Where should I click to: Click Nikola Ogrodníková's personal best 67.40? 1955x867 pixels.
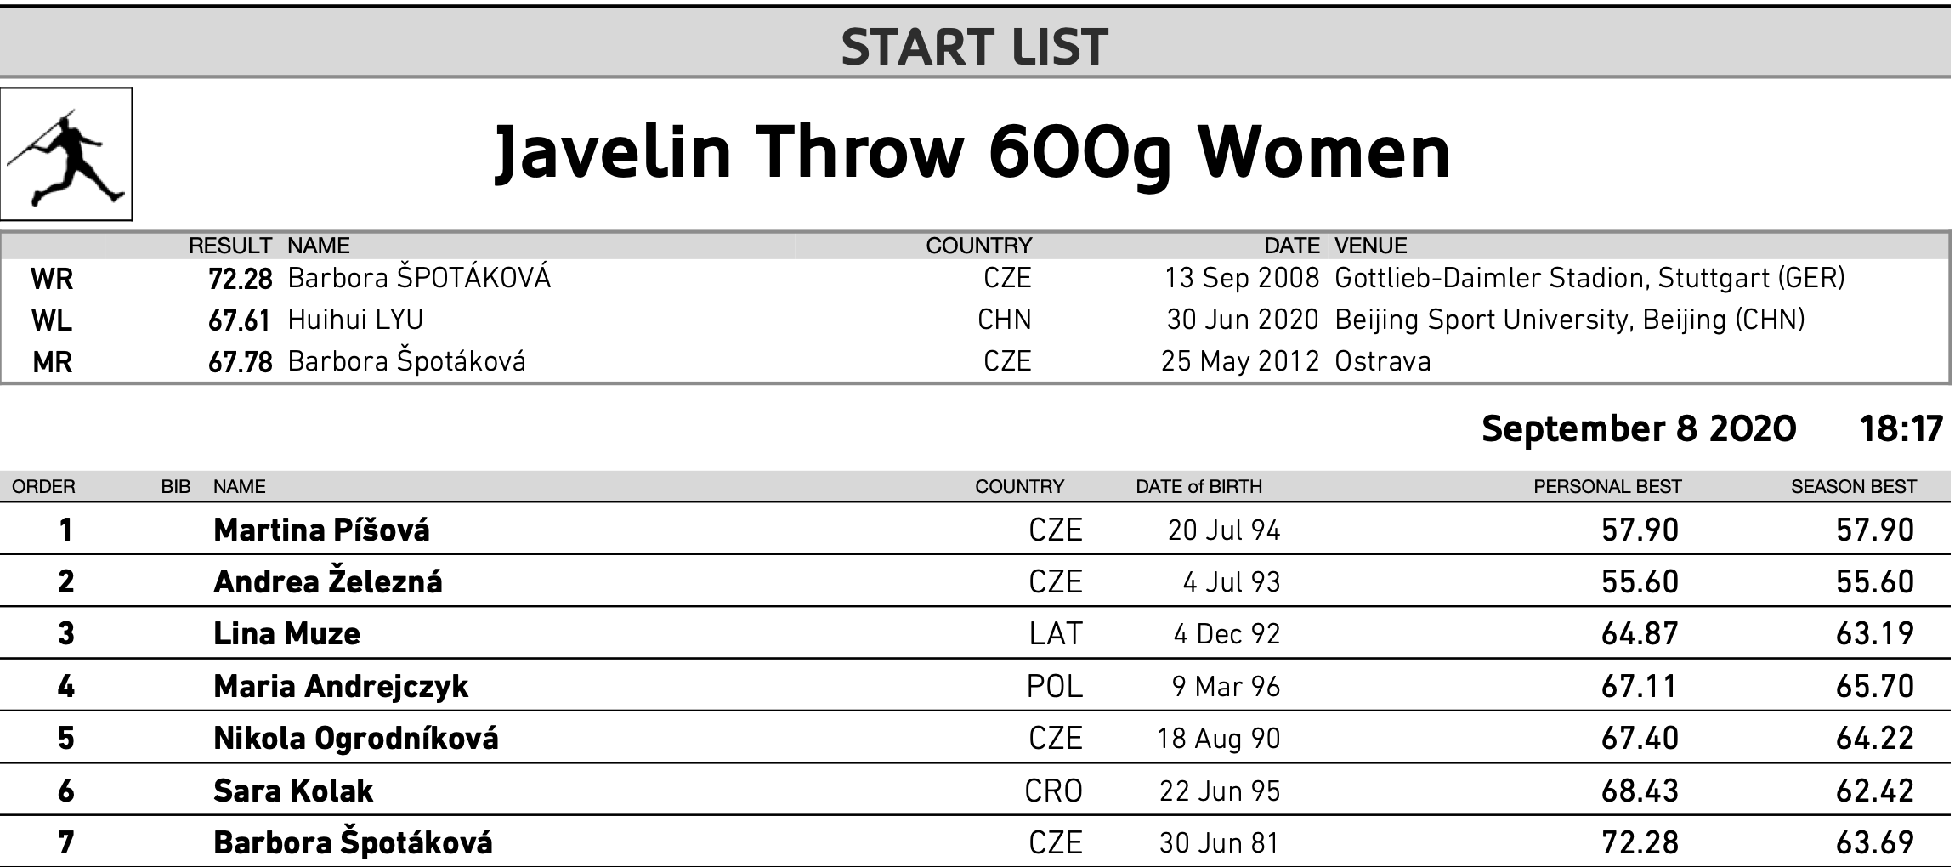pos(1640,739)
